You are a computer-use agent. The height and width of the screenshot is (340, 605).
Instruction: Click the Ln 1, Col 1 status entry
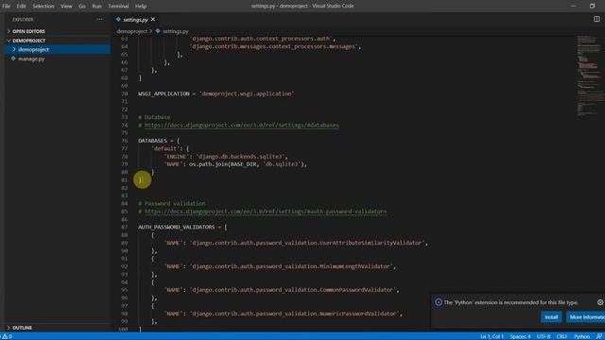click(492, 336)
